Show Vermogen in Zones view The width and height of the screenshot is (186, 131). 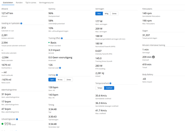pos(114,14)
